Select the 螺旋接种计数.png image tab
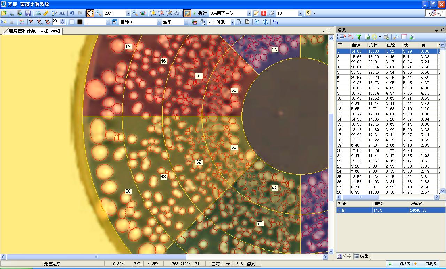 [x=34, y=31]
